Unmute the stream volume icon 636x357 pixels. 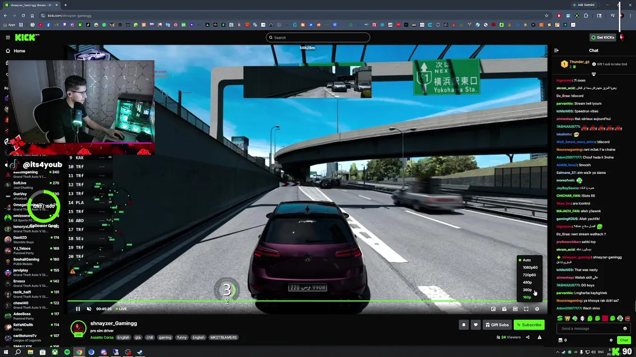pyautogui.click(x=89, y=309)
